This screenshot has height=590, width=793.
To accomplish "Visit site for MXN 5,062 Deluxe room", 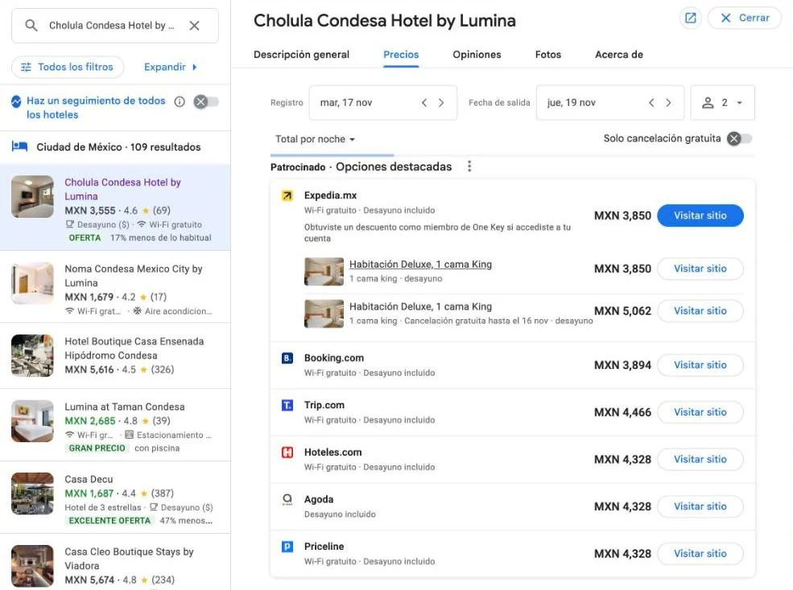I will (700, 310).
